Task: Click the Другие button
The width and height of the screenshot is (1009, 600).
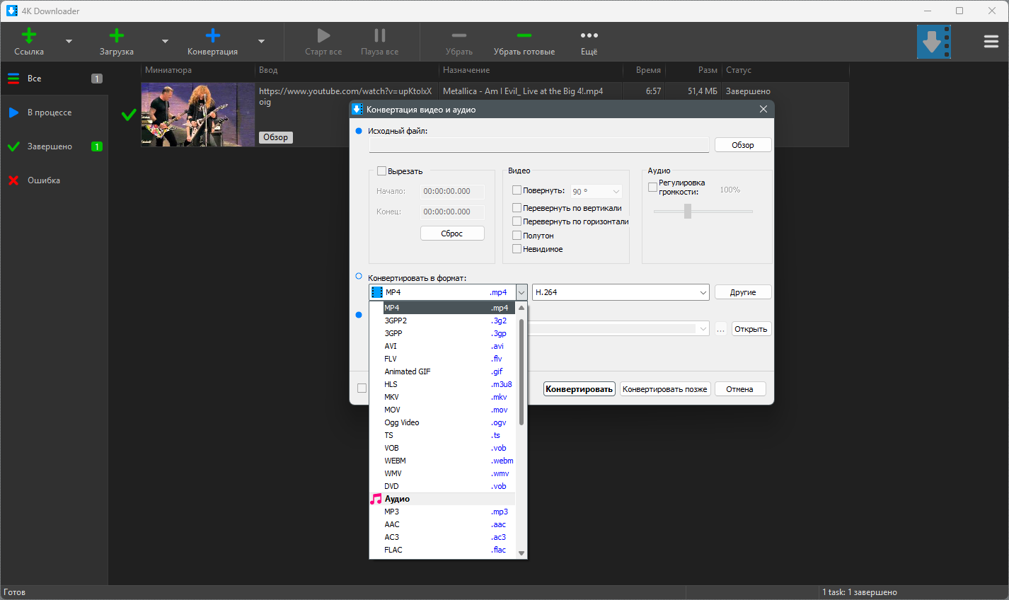Action: click(x=743, y=292)
